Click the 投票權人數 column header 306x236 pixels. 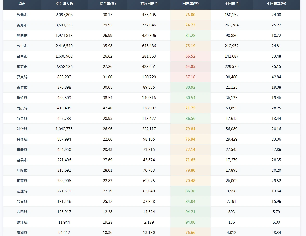[x=64, y=4]
